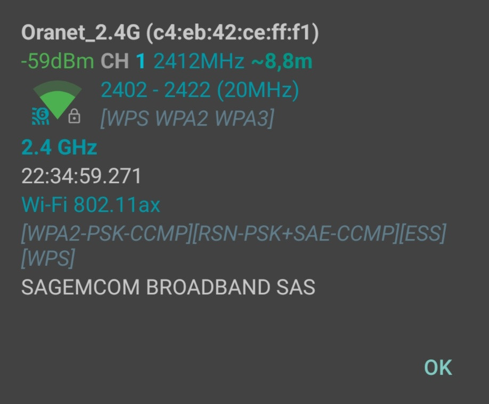Click the padlock security icon

(75, 116)
